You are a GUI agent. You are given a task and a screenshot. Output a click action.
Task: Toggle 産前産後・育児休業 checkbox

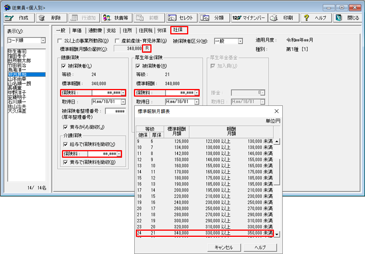[x=117, y=41]
